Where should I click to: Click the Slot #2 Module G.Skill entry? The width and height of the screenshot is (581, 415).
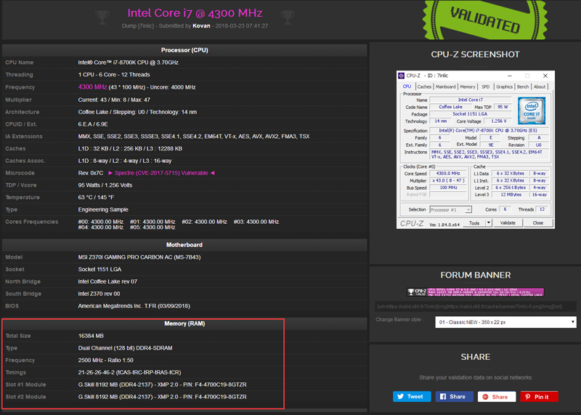point(162,397)
